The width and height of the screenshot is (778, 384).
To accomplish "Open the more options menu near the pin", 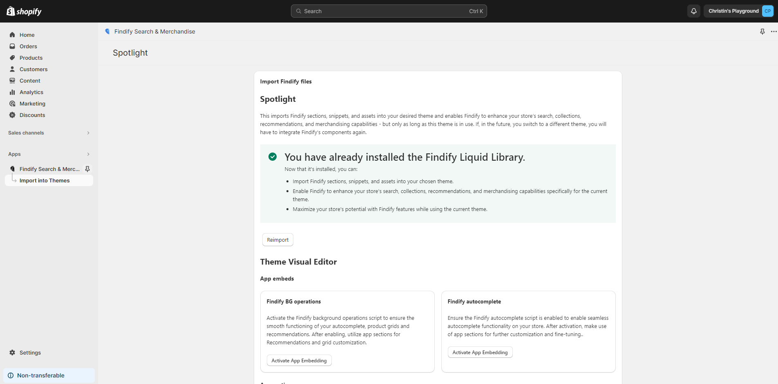I will coord(773,31).
